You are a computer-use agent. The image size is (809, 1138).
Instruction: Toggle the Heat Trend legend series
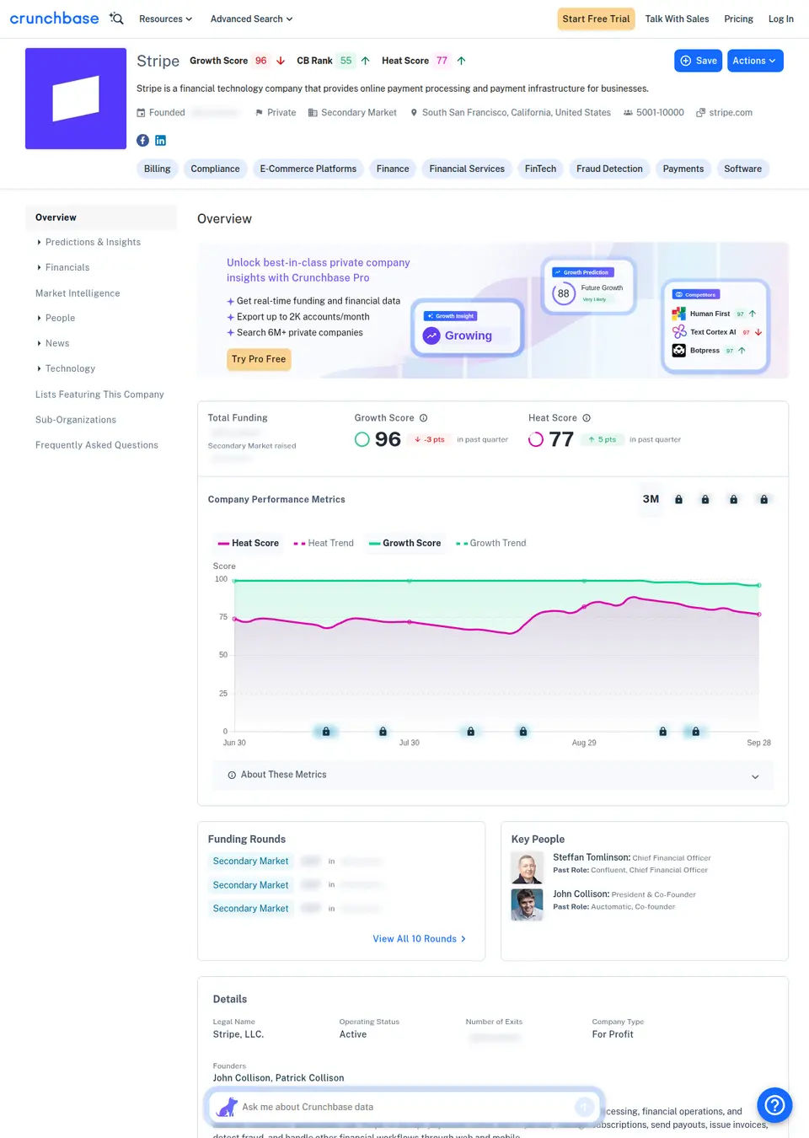(324, 544)
